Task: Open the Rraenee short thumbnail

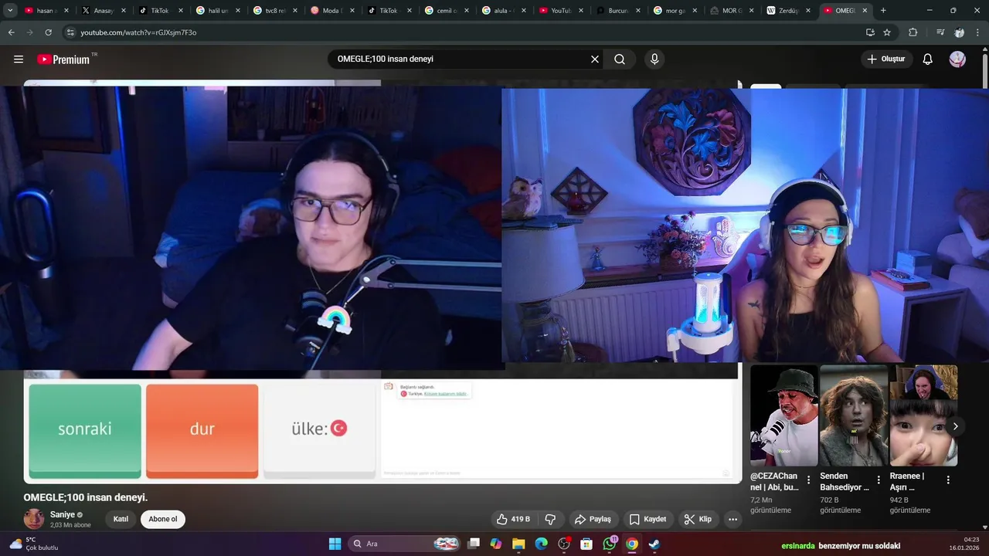Action: click(923, 415)
